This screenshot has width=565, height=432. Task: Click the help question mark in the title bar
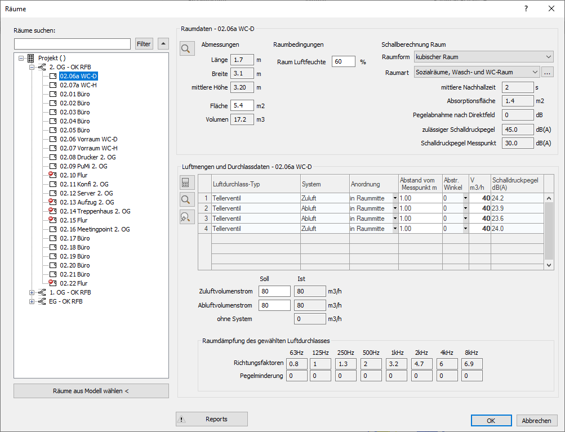pos(526,8)
